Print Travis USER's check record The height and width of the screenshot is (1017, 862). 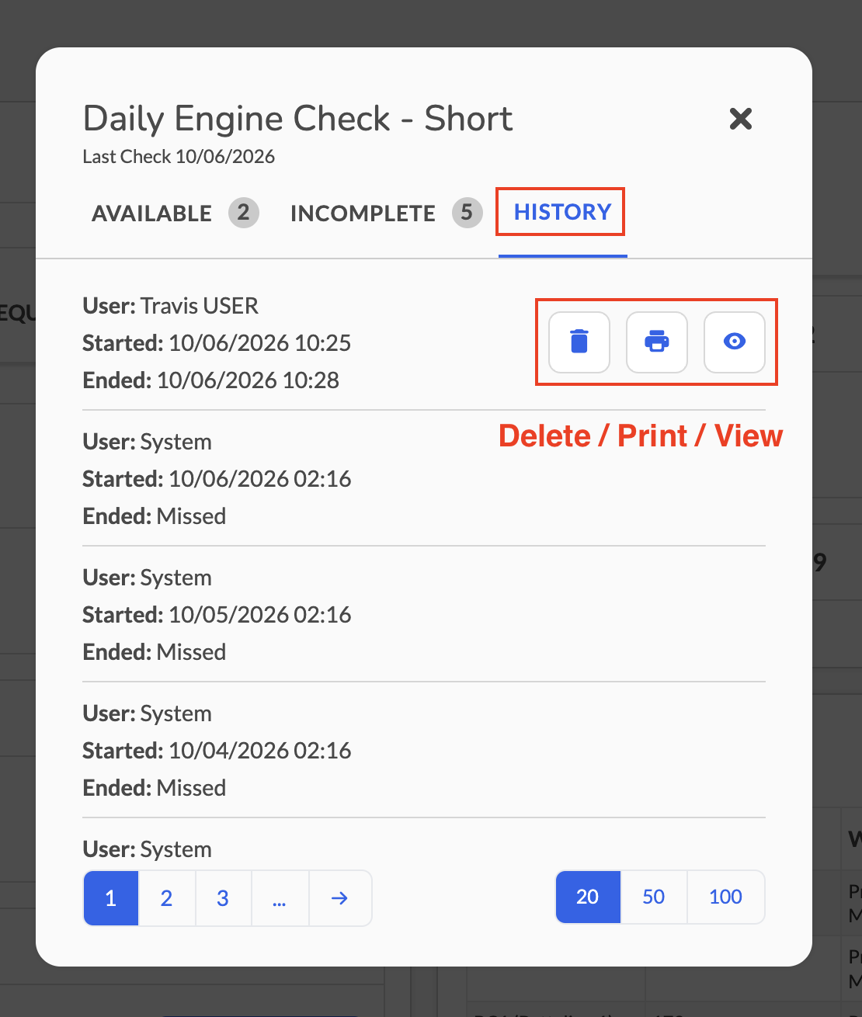[657, 342]
